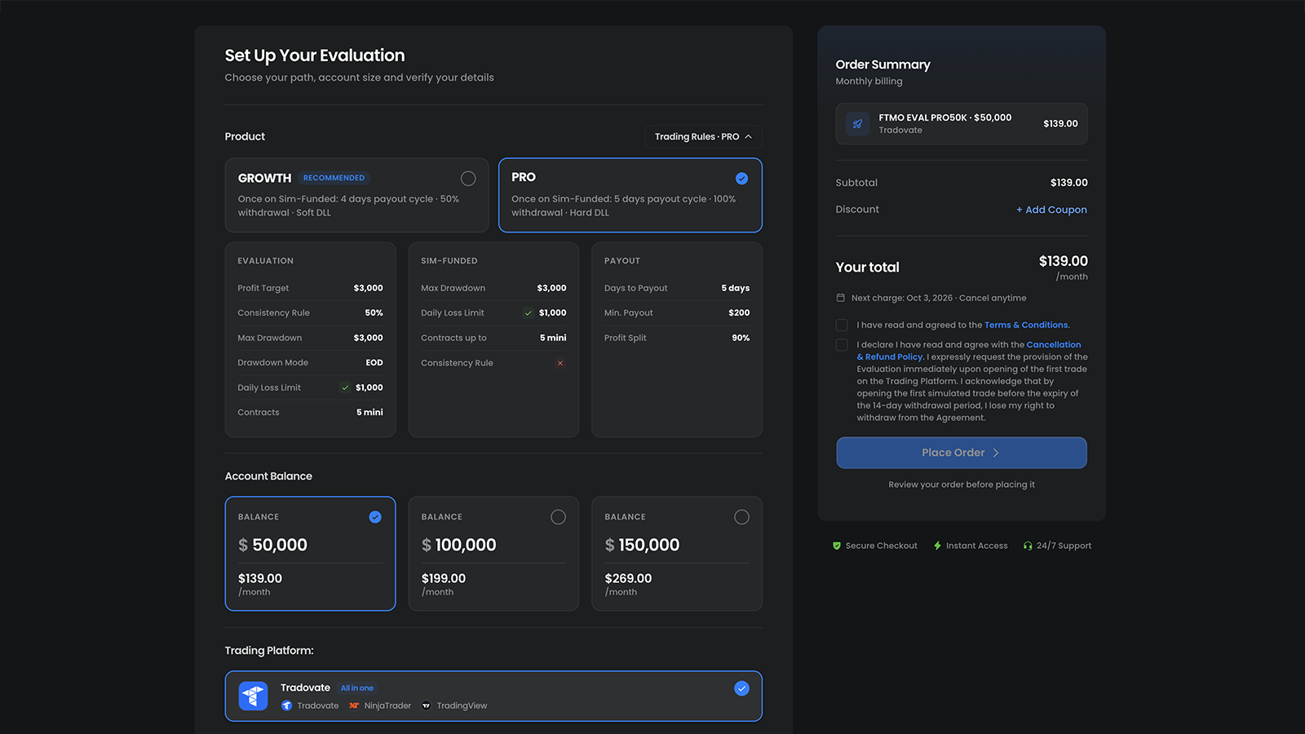Tick the Cancellation & Refund Policy checkbox

coord(842,345)
